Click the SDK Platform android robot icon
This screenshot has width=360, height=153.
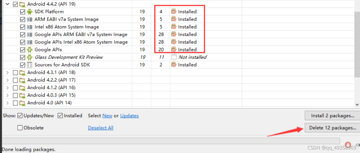coord(30,12)
